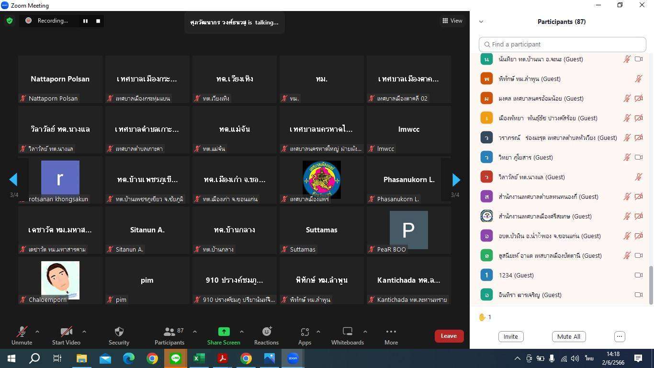Viewport: 654px width, 368px height.
Task: Click the Security shield icon
Action: click(119, 332)
